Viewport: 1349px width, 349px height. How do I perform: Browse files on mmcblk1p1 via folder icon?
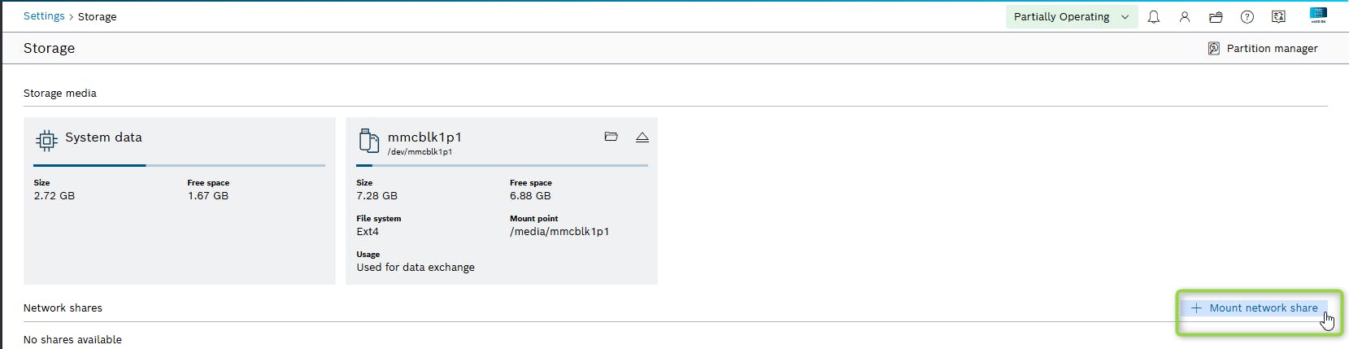611,137
